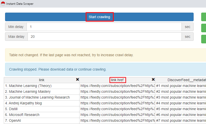Screen dimensions: 206x124
Task: Select the '5. Distill' cell
Action: [42, 109]
